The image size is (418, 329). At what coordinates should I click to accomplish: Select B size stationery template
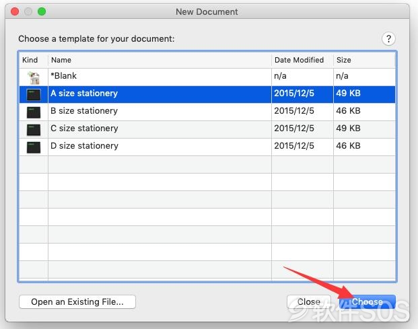tap(207, 112)
